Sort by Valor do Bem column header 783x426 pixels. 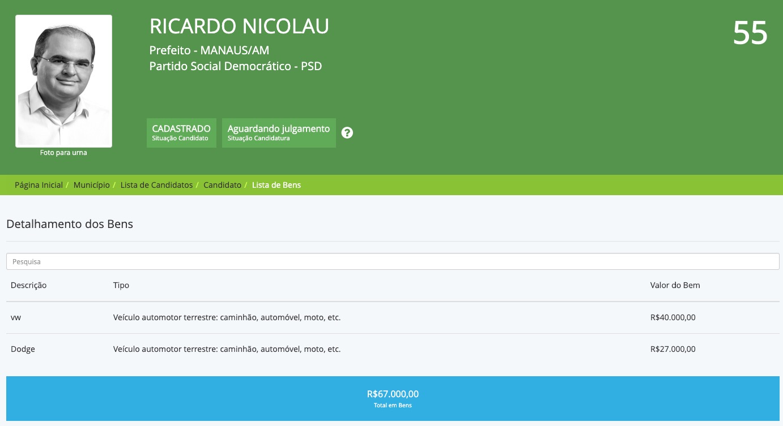tap(675, 285)
